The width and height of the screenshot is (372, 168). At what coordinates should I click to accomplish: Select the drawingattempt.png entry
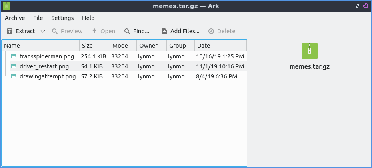tap(47, 76)
